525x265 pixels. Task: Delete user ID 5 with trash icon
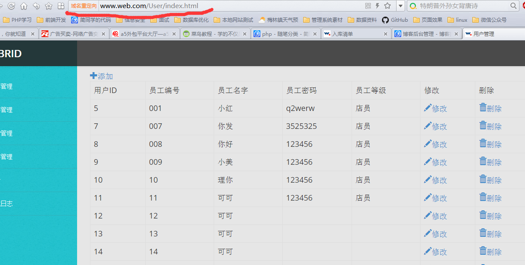pos(490,108)
